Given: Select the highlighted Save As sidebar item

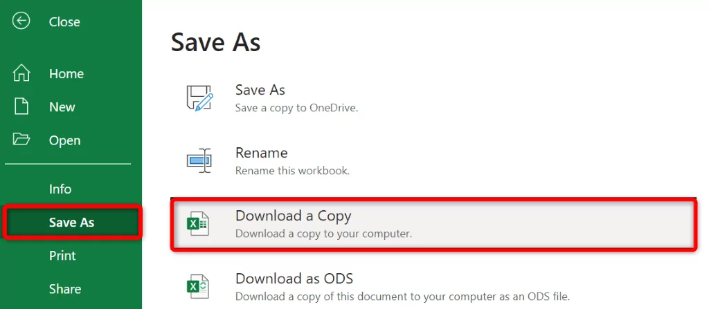Looking at the screenshot, I should [72, 222].
